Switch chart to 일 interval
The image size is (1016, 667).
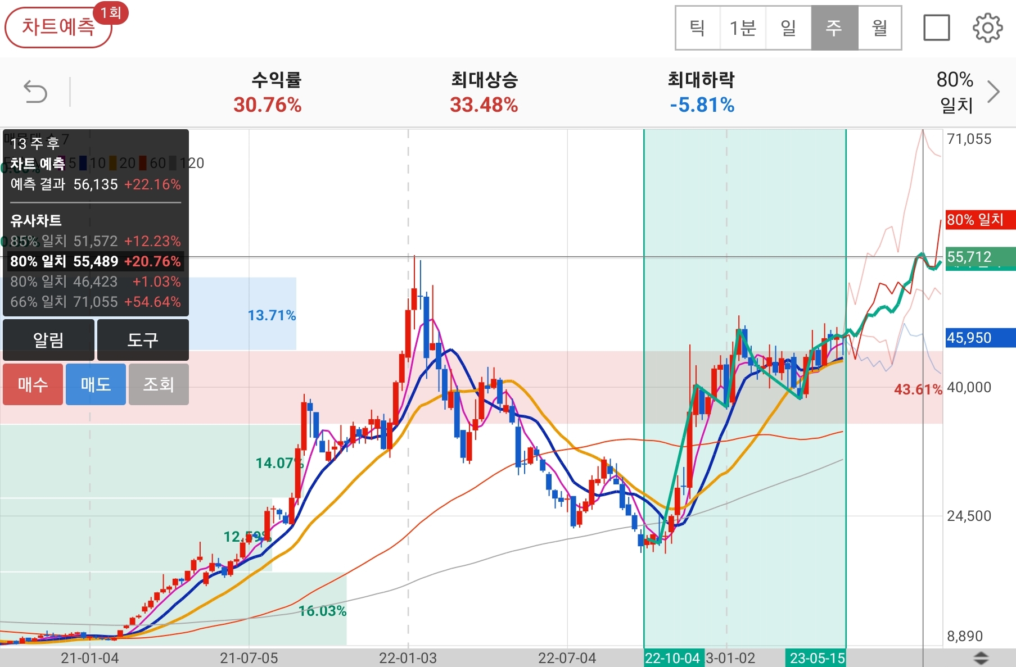pos(788,28)
